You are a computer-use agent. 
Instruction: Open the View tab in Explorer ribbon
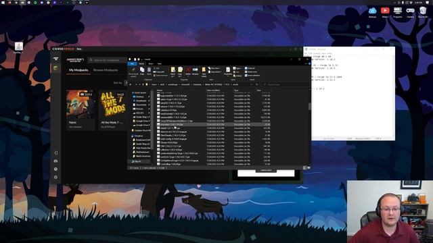tap(160, 63)
